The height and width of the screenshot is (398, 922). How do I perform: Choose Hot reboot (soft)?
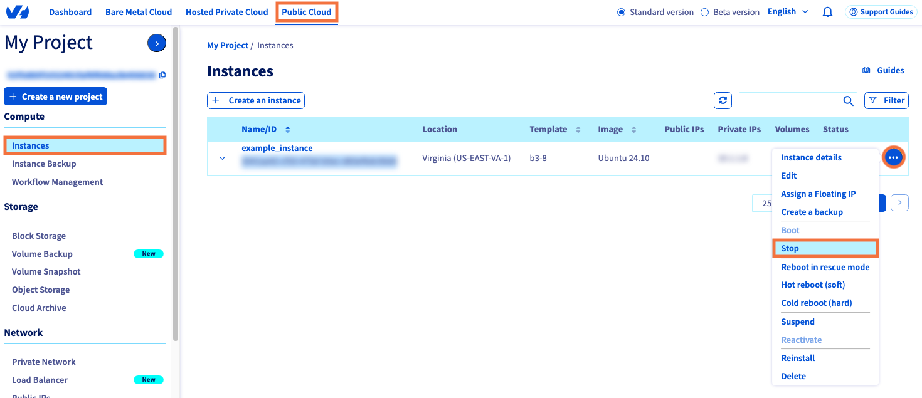coord(813,285)
